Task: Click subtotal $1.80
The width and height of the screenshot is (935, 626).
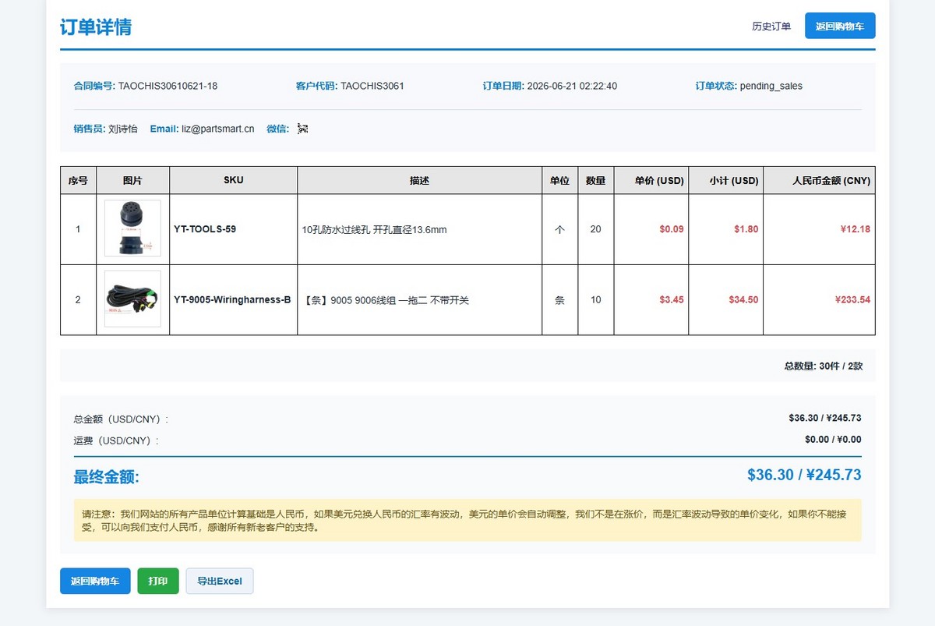Action: point(746,229)
